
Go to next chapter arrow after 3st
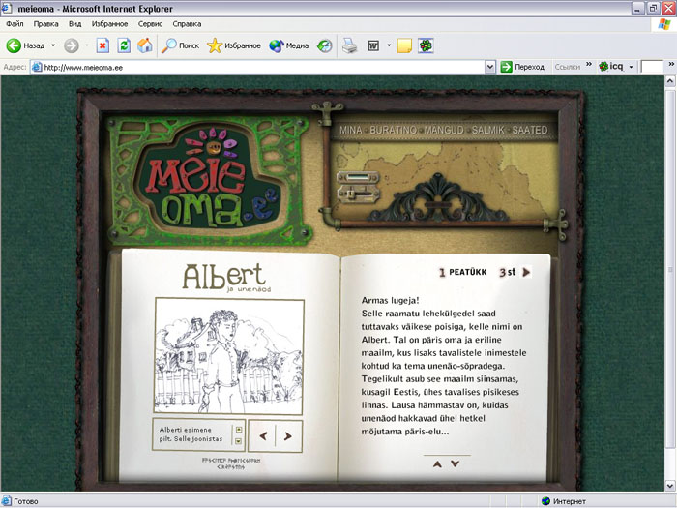coord(526,272)
